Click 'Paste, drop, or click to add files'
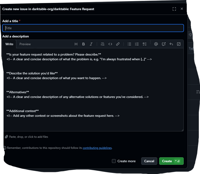Image resolution: width=200 pixels, height=174 pixels. pos(29,137)
